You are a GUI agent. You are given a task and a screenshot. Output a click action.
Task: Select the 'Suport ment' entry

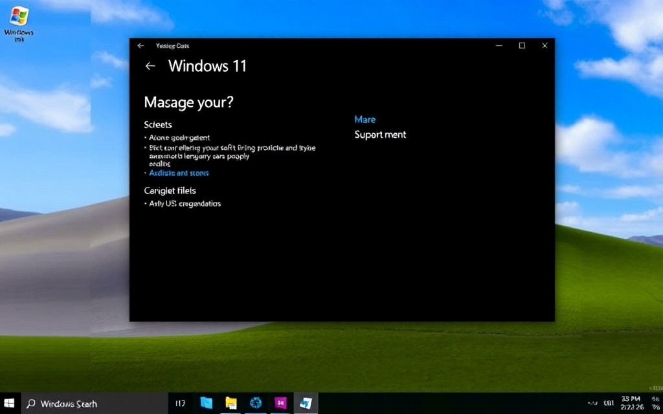tap(380, 135)
